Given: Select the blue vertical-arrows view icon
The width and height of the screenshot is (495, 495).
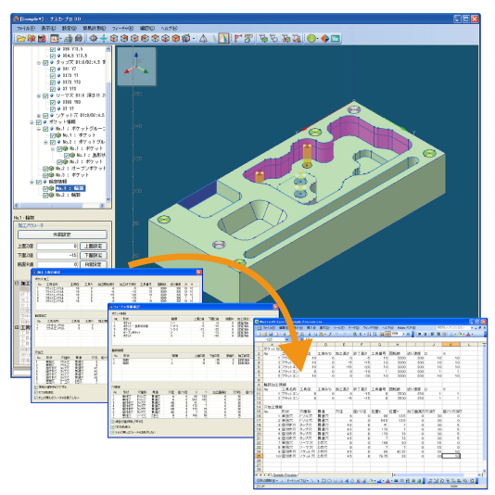Looking at the screenshot, I should 104,39.
